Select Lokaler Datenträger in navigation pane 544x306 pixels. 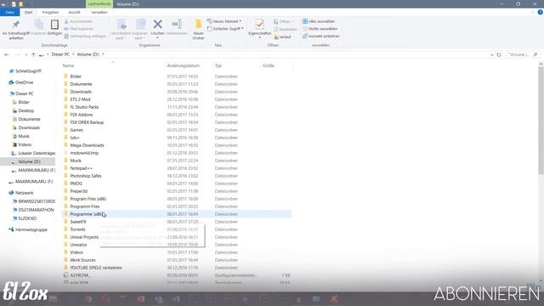coord(37,153)
